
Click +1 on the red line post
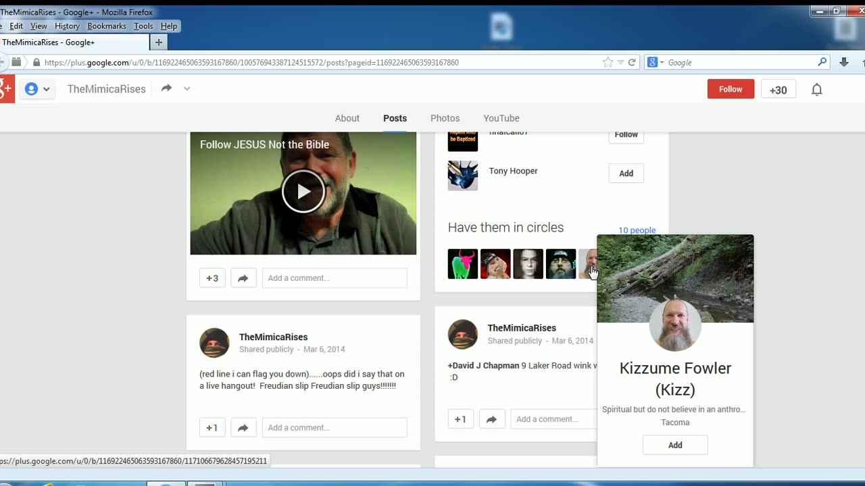point(212,427)
